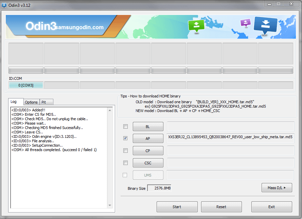The width and height of the screenshot is (302, 219).
Task: Select the 0:[COM3] port box
Action: (x=26, y=85)
